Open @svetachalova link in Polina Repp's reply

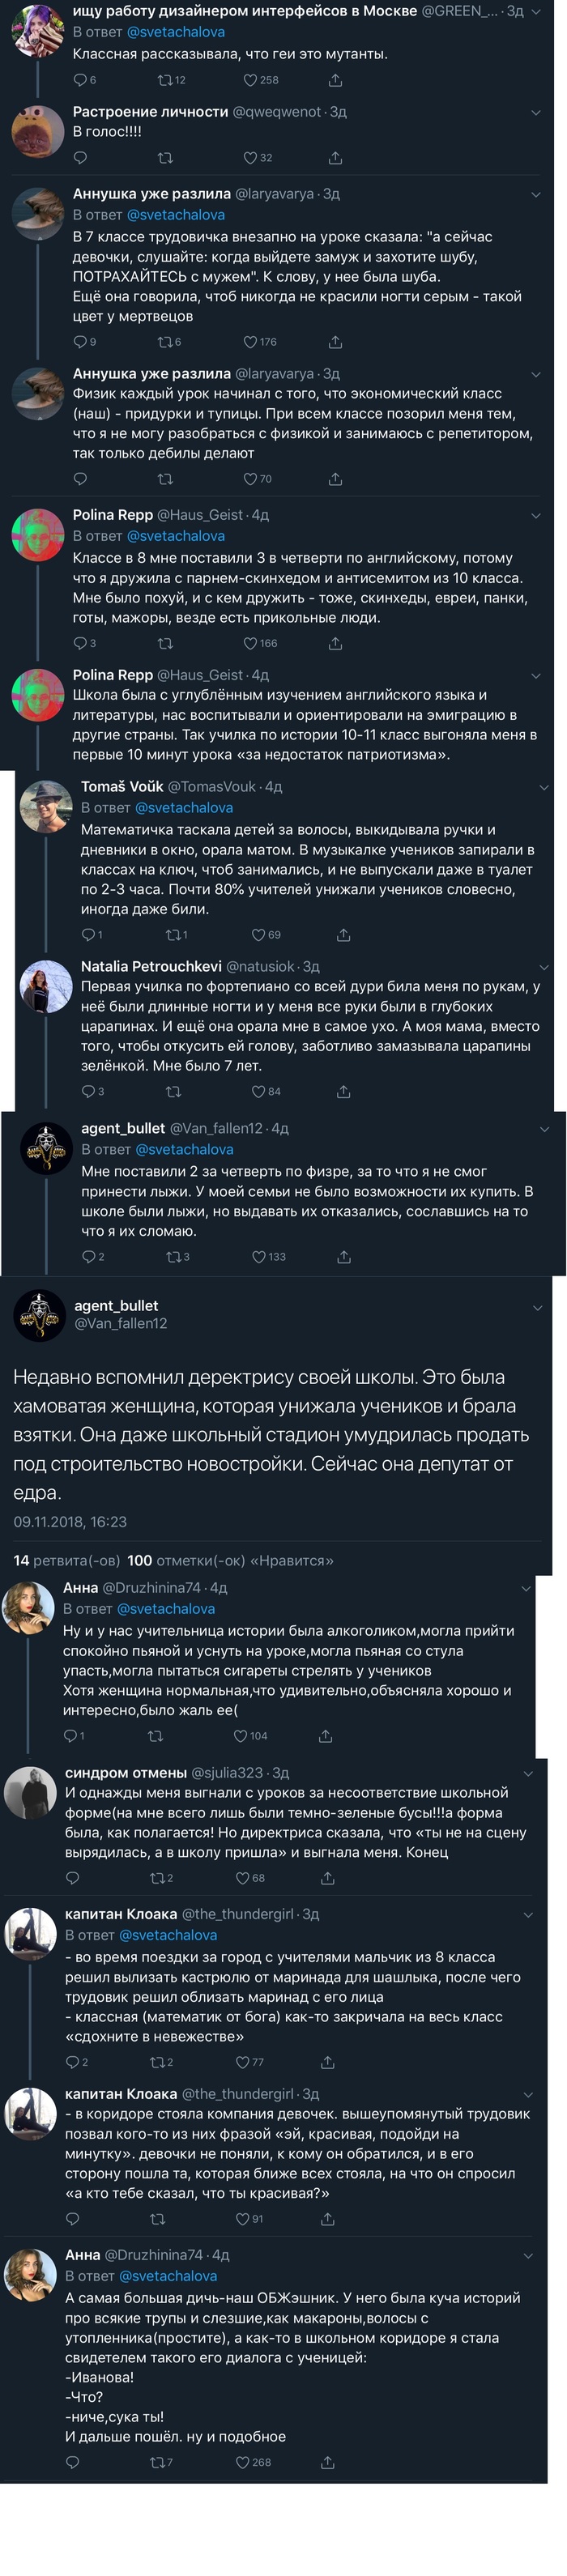(176, 536)
